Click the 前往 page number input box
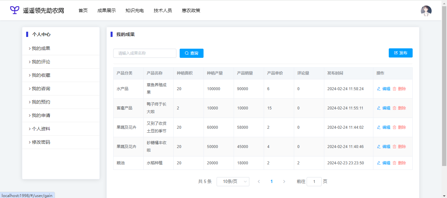Screen dimensions: 447x198 pos(314,182)
